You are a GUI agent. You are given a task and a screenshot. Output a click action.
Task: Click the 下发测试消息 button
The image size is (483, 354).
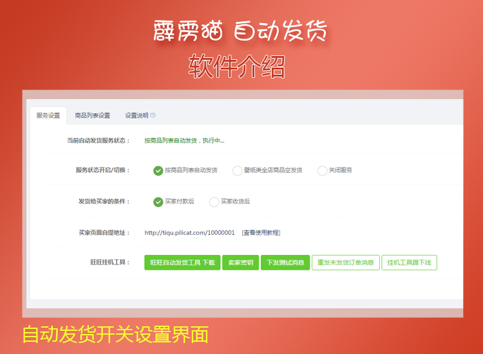tap(285, 263)
